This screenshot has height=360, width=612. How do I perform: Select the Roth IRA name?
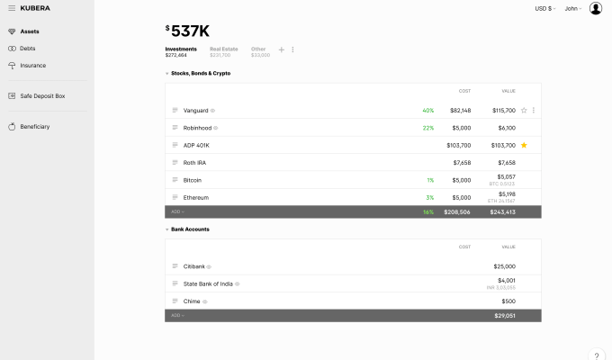[x=194, y=163]
